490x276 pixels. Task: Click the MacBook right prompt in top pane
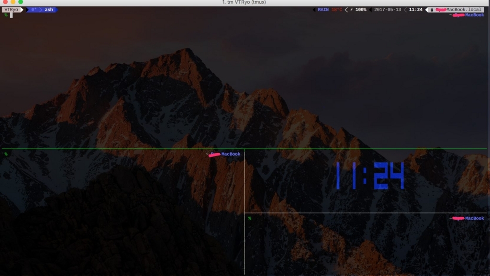pyautogui.click(x=474, y=15)
